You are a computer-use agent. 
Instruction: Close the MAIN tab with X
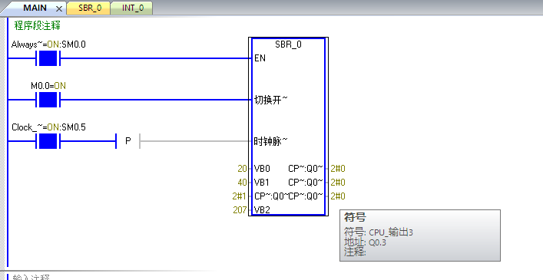(x=59, y=8)
